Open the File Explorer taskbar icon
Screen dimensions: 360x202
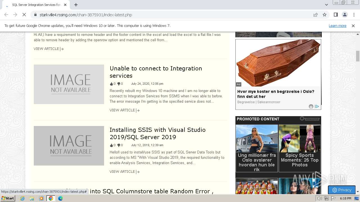32,198
